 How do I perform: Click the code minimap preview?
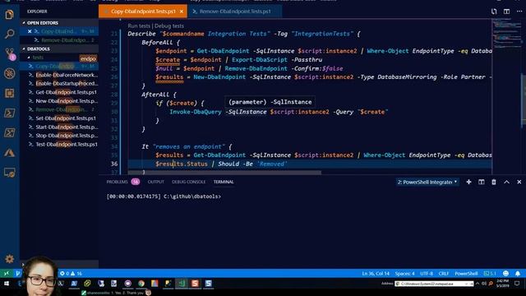[x=506, y=34]
